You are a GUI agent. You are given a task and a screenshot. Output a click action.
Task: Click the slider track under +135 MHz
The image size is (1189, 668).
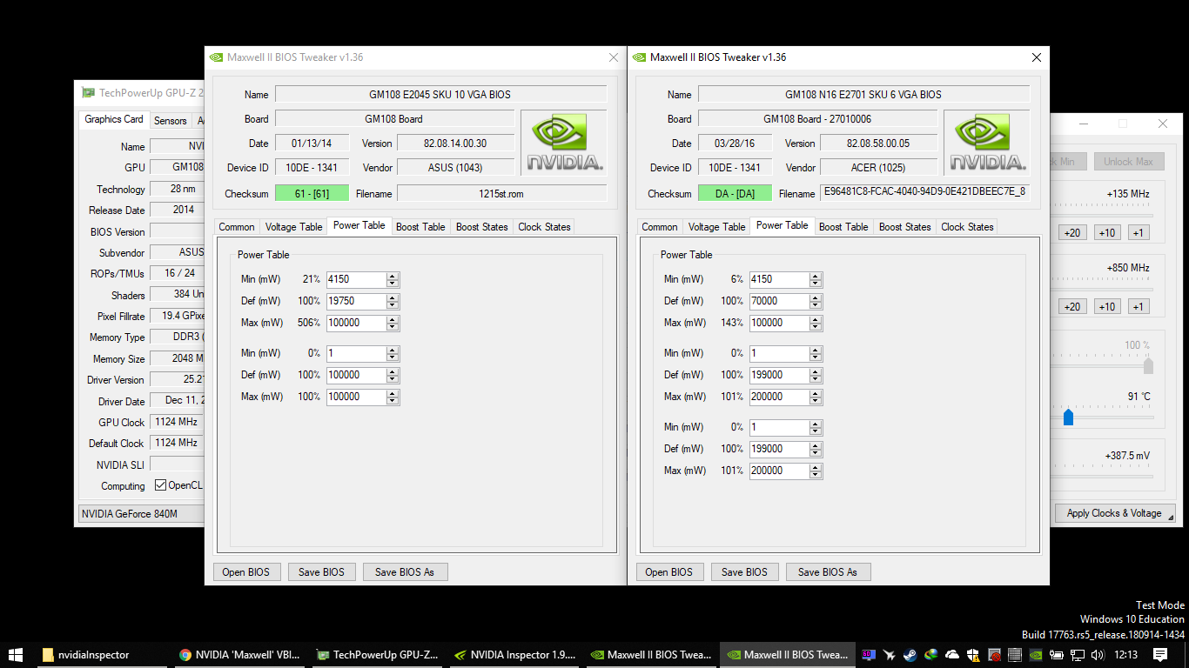[1102, 216]
